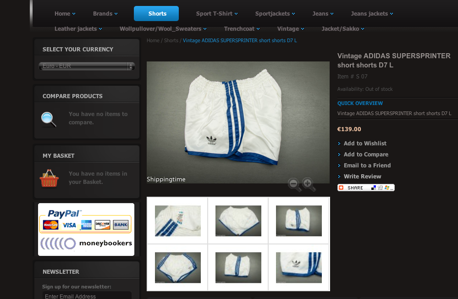The height and width of the screenshot is (299, 458).
Task: Go to the Home menu item
Action: [65, 14]
